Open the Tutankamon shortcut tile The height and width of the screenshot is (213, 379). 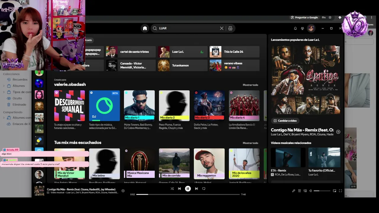(183, 65)
